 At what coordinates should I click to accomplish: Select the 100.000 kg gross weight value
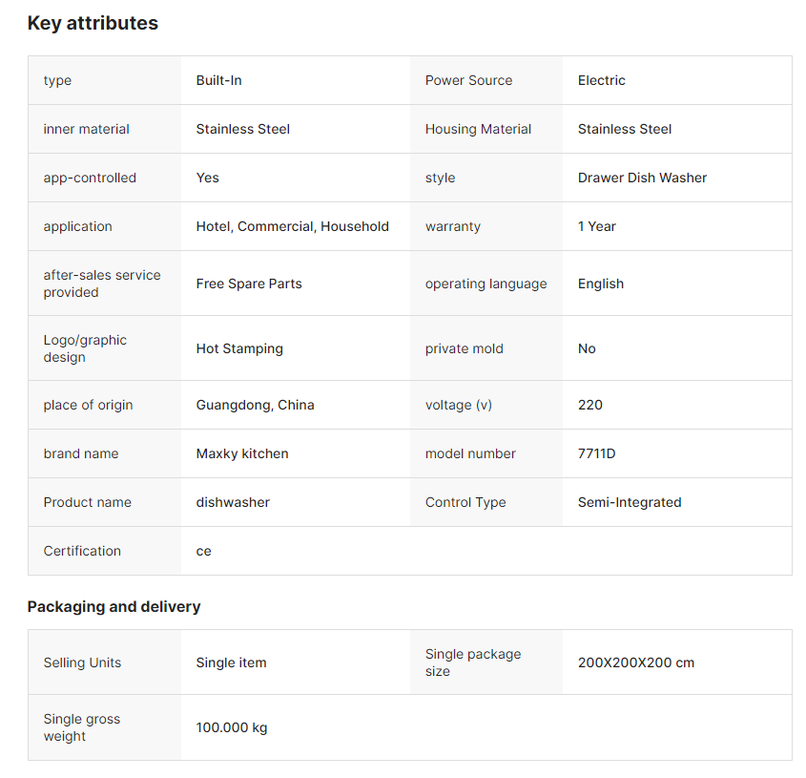(x=231, y=727)
